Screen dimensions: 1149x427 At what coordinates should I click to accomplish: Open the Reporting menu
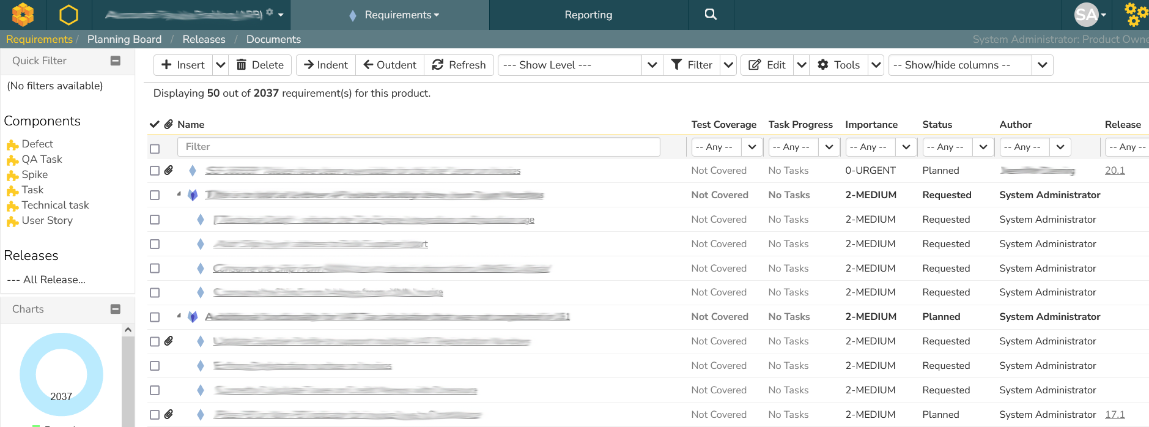pyautogui.click(x=588, y=15)
